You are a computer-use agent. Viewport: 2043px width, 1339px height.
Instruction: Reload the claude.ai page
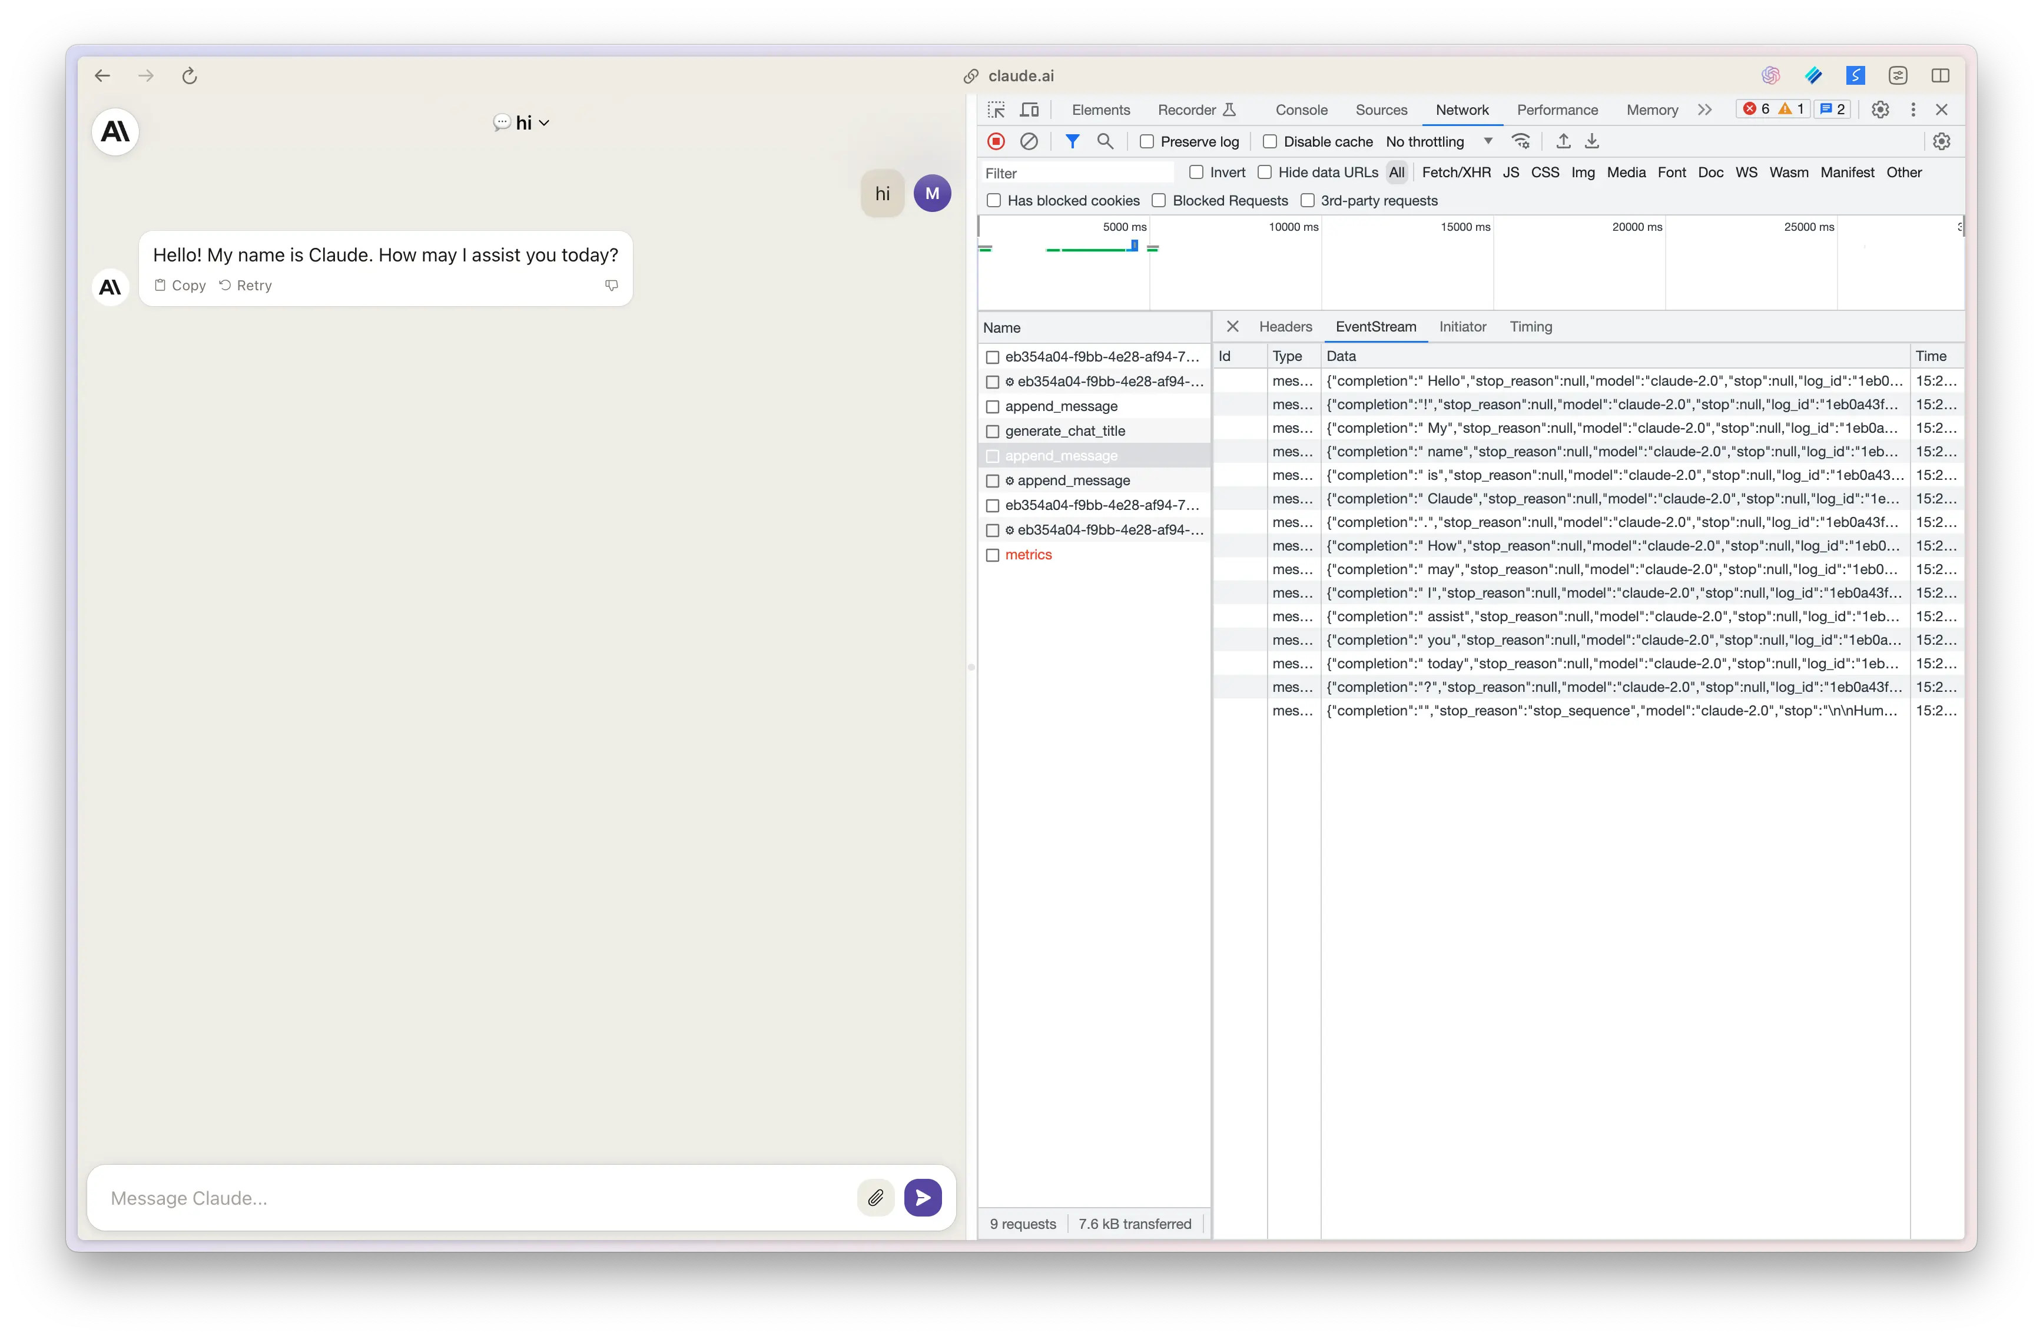click(190, 75)
